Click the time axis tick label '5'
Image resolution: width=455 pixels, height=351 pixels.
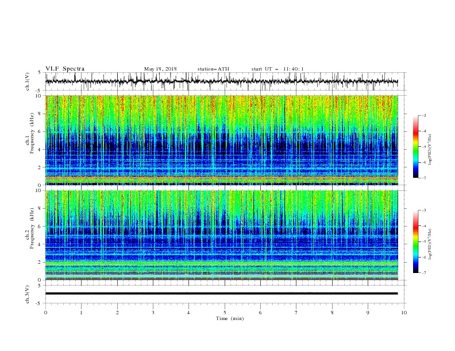[225, 313]
